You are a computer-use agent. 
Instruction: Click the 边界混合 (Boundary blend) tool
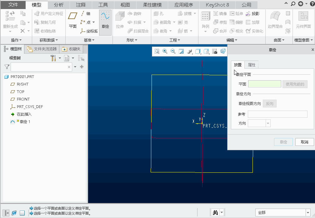point(275,20)
